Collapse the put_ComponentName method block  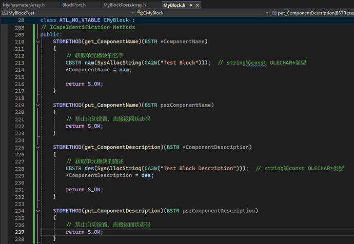pos(37,105)
